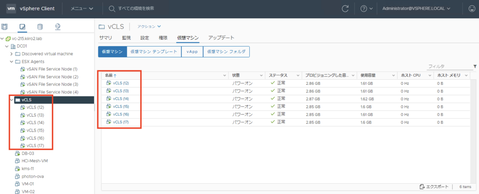This screenshot has width=479, height=194.
Task: Open the ホスト CPU column dropdown chevron
Action: pyautogui.click(x=429, y=75)
